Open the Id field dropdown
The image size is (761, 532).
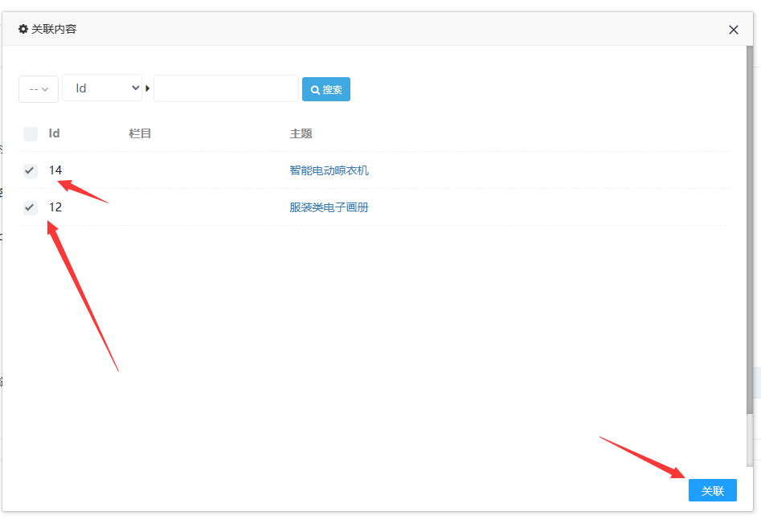click(102, 88)
